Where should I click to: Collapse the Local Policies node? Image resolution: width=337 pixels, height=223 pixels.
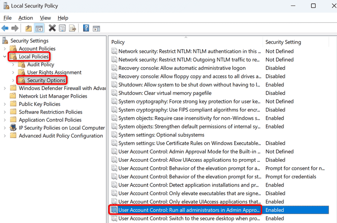tap(5, 56)
